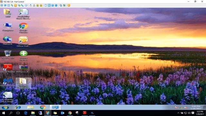Click the active network-monitors button on remote taskbar
The width and height of the screenshot is (206, 116).
[x=55, y=107]
